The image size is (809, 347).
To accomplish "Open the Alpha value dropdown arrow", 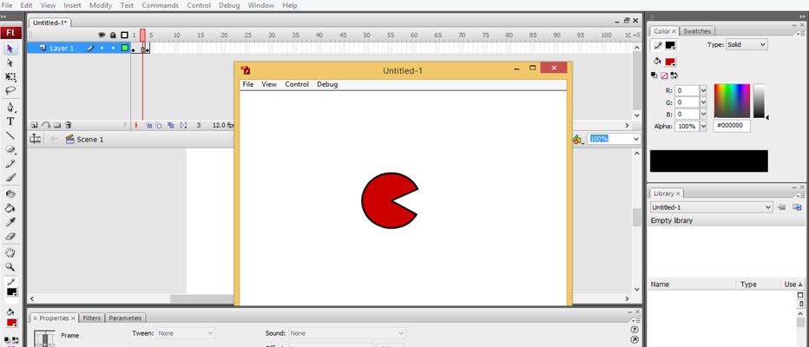I will (703, 127).
